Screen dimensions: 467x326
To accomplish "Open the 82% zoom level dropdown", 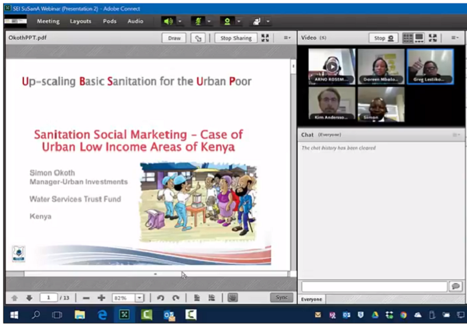I will (x=139, y=297).
